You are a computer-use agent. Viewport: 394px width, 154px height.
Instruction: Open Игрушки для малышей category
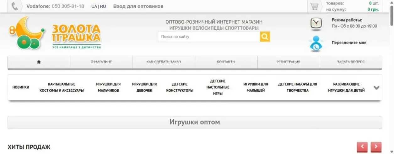pos(256,87)
